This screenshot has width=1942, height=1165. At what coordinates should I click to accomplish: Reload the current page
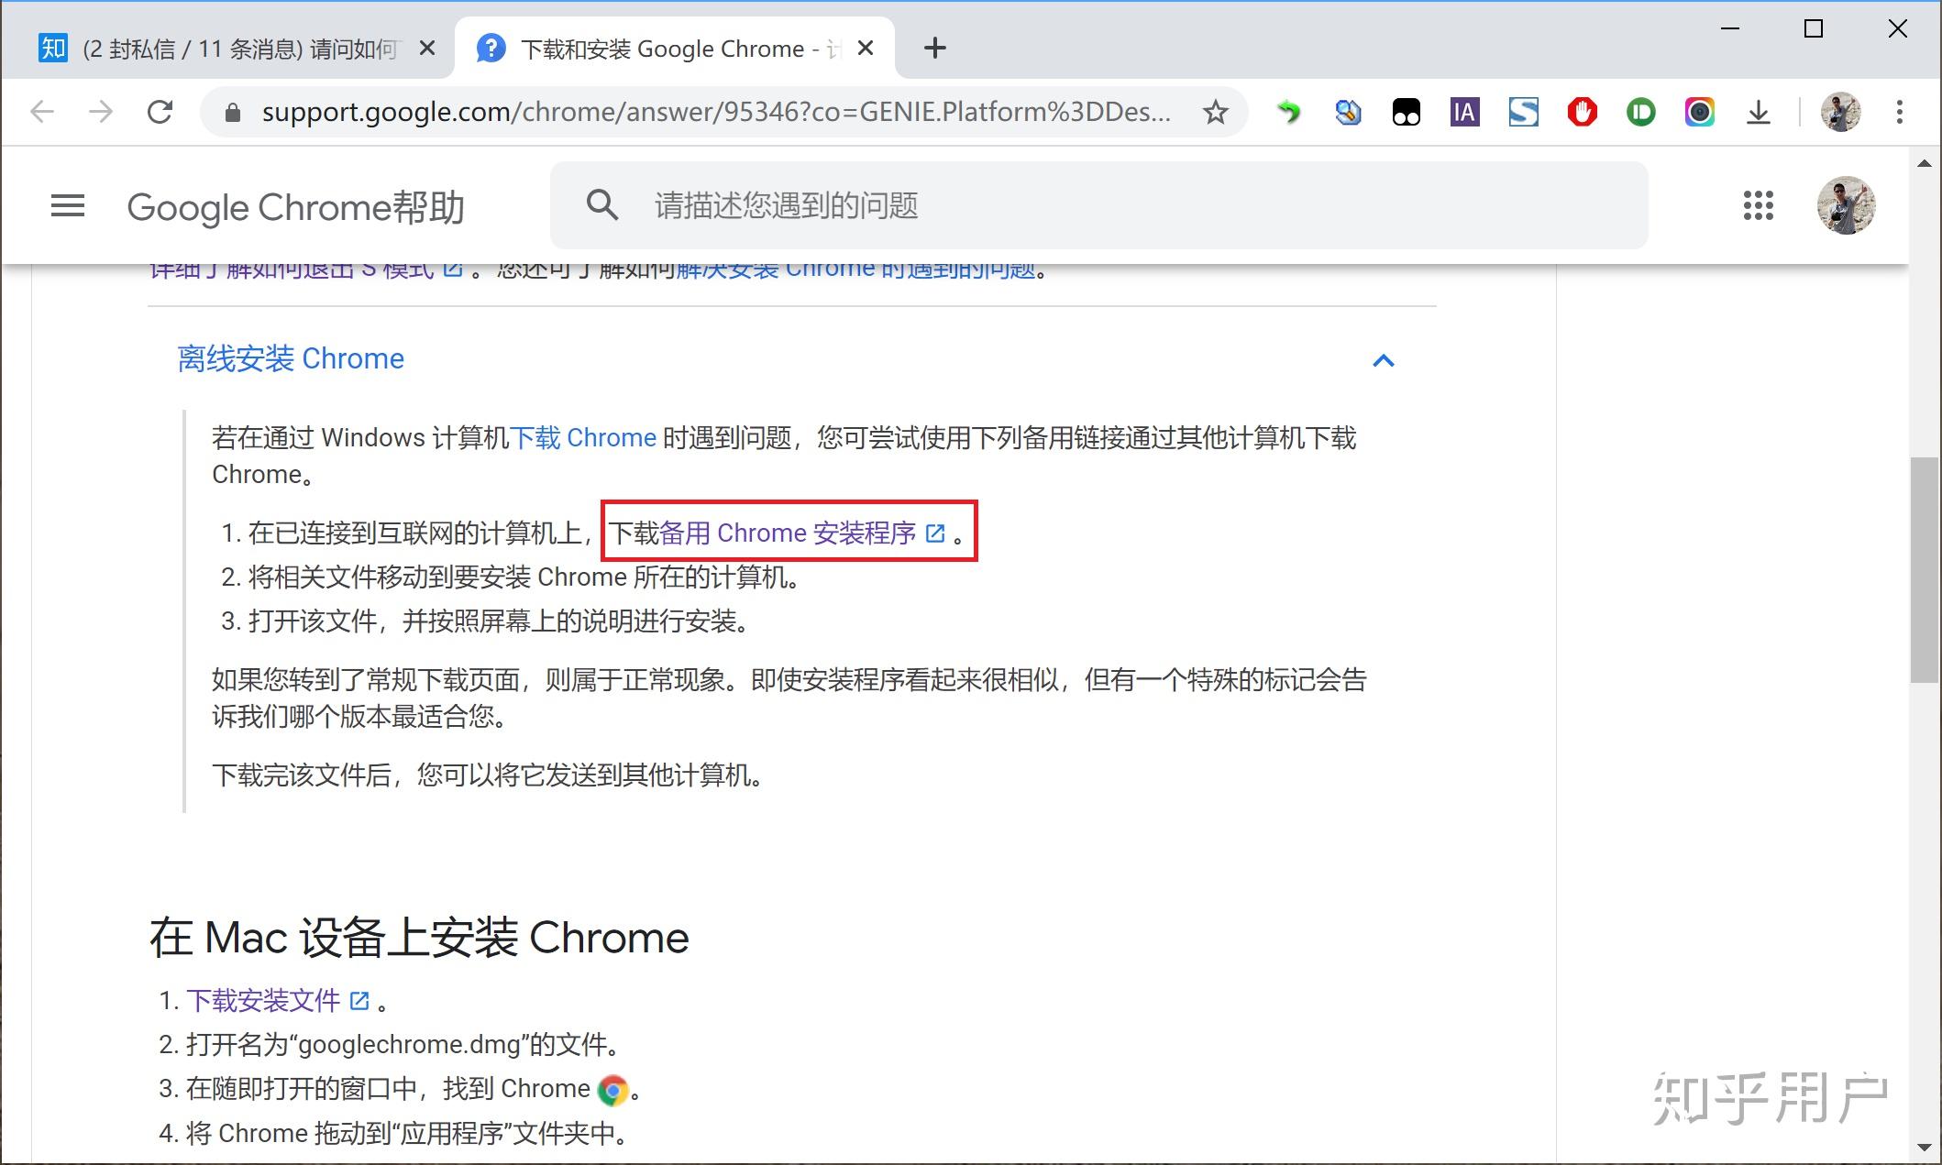click(160, 112)
